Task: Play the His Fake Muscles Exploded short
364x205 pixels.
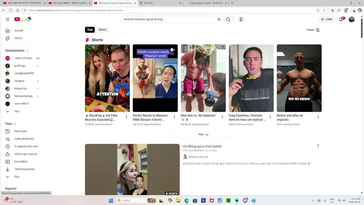Action: click(x=107, y=78)
